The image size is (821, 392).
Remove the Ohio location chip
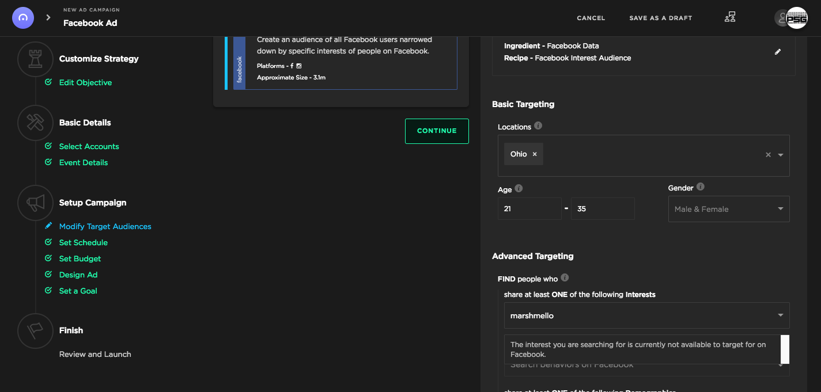[535, 154]
